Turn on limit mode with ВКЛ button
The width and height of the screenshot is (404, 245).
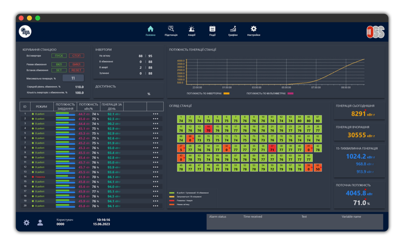59,64
